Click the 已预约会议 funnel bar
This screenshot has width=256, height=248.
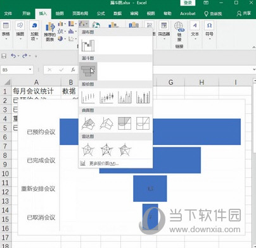(150, 132)
